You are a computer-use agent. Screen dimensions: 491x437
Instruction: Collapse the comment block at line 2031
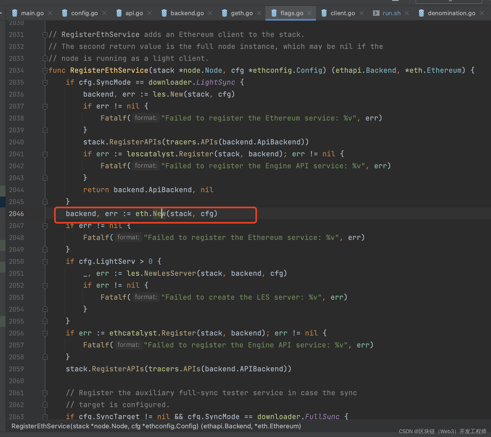[x=45, y=35]
